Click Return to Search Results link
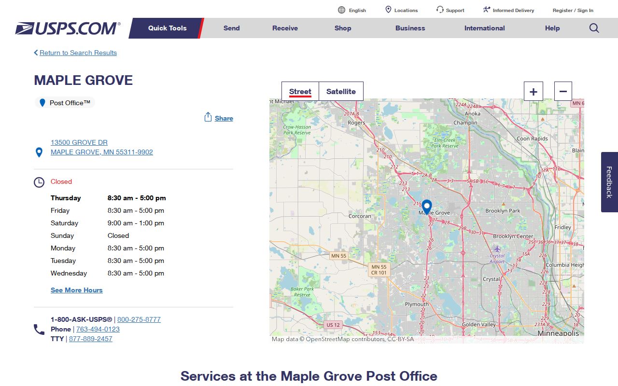 78,53
